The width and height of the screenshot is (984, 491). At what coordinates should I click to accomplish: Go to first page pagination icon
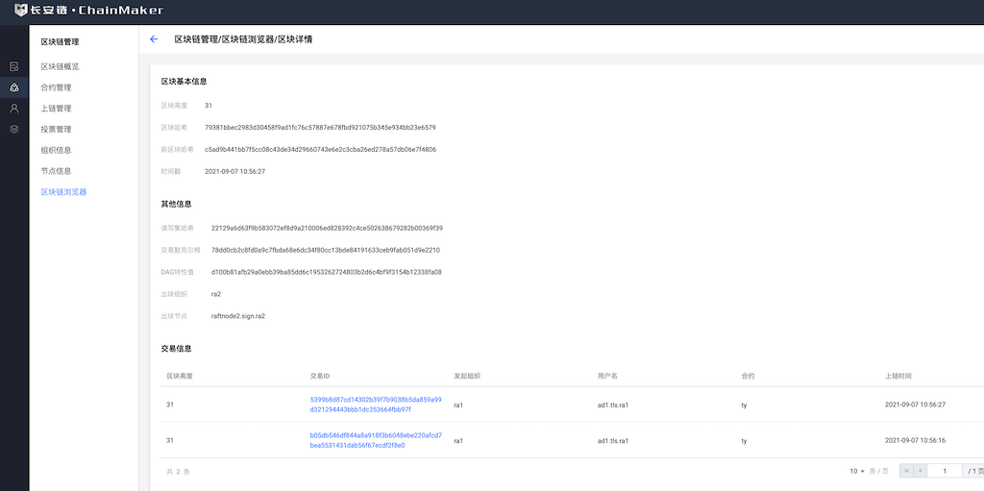click(905, 471)
